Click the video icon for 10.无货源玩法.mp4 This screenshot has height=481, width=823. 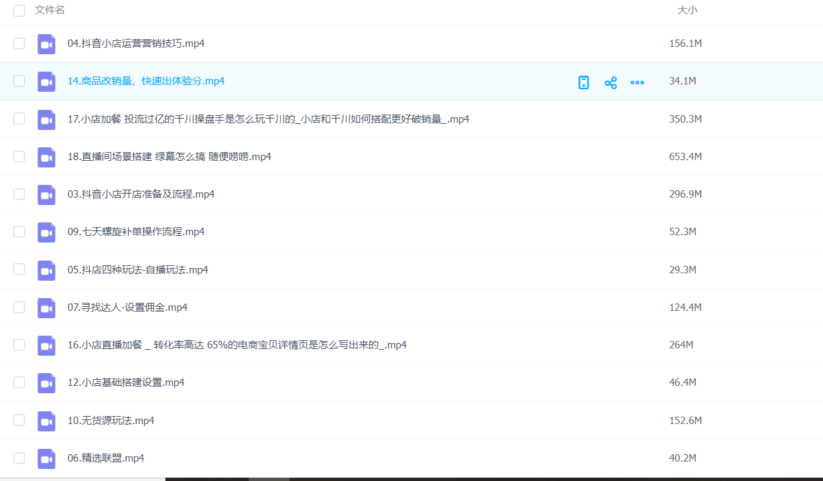(x=46, y=421)
